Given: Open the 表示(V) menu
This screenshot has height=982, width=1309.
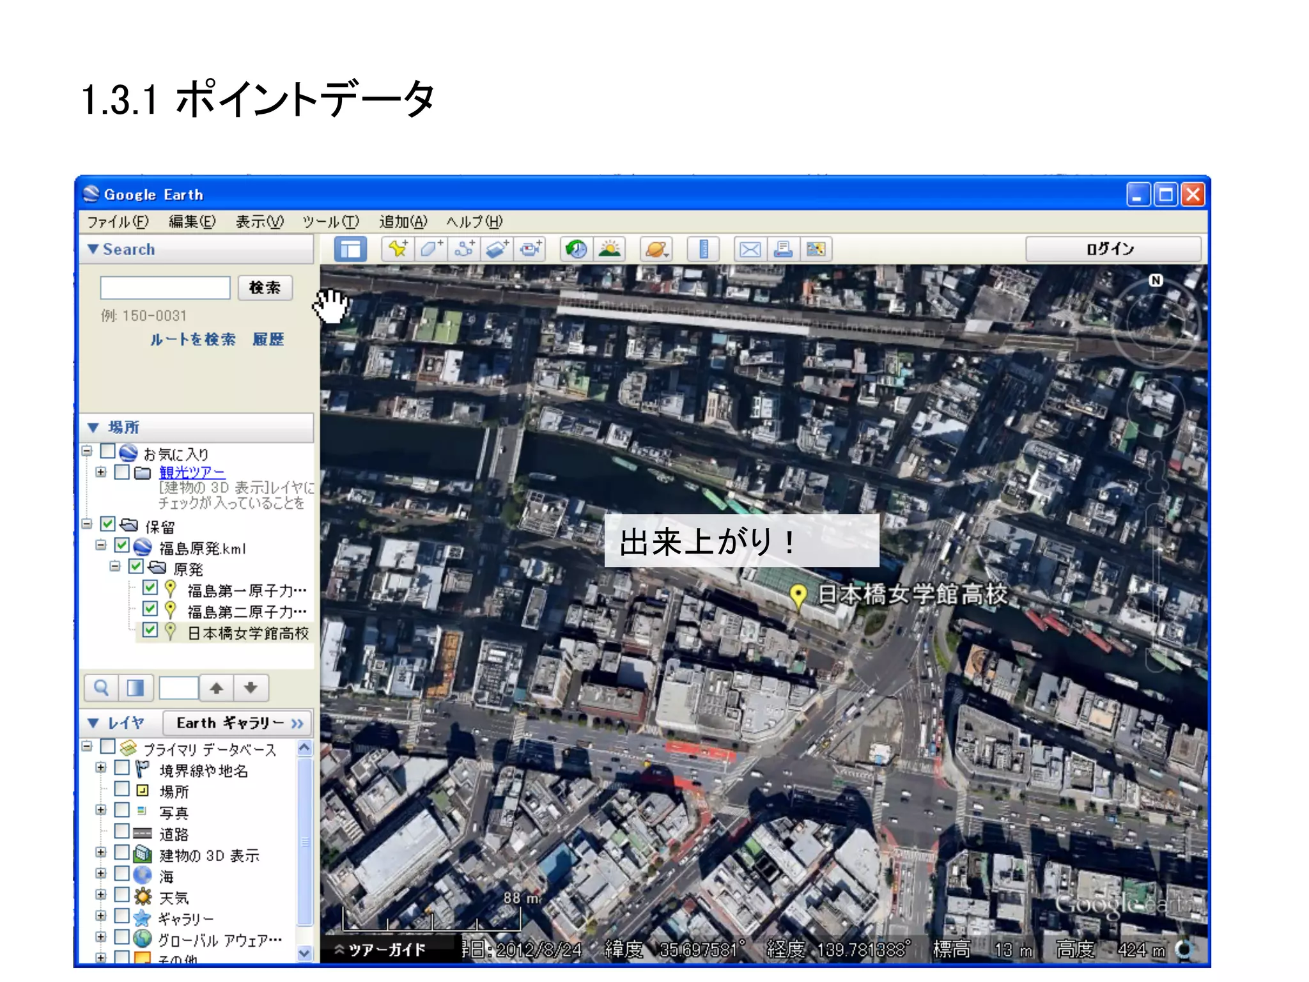Looking at the screenshot, I should [x=259, y=222].
